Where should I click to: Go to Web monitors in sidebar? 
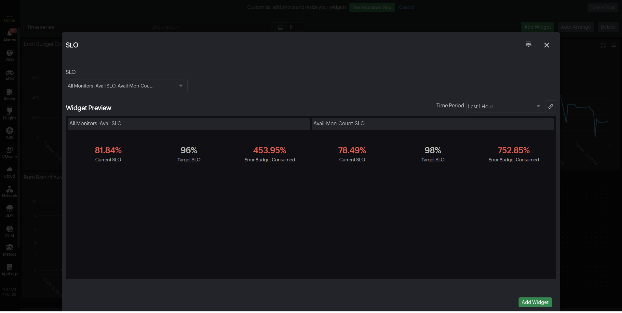pyautogui.click(x=9, y=55)
